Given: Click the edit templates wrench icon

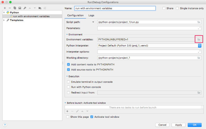Looking at the screenshot, I should [x=25, y=8].
